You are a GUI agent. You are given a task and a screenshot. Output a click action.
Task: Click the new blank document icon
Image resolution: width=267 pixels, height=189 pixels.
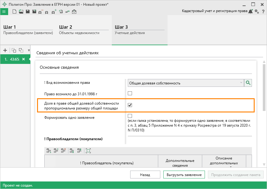click(14, 11)
